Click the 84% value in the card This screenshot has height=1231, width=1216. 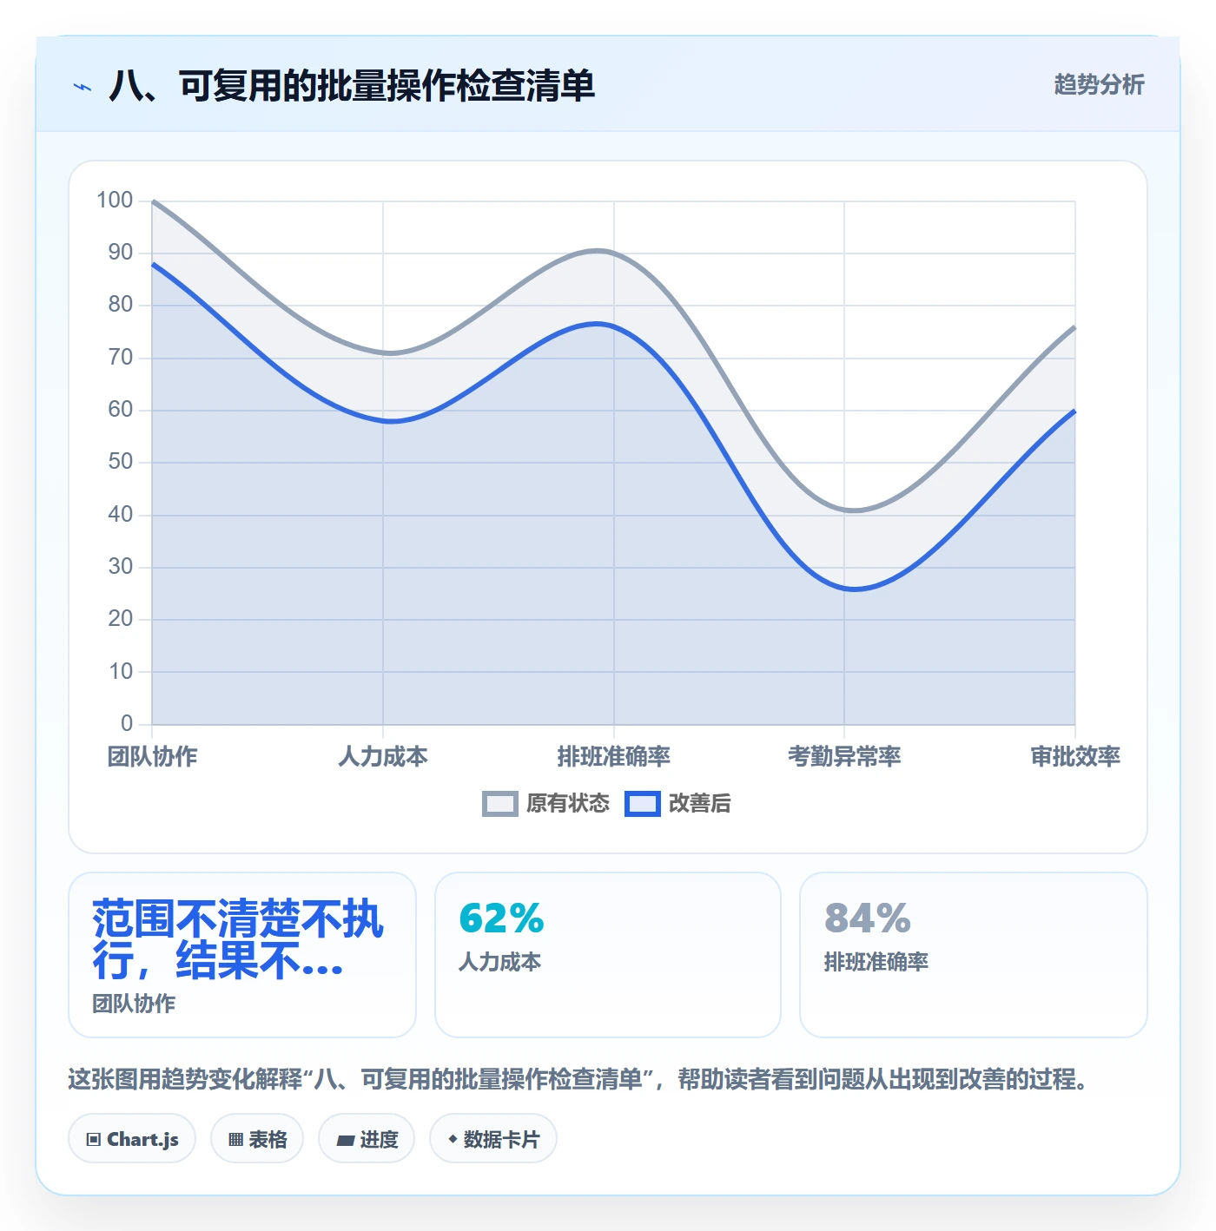[x=868, y=918]
